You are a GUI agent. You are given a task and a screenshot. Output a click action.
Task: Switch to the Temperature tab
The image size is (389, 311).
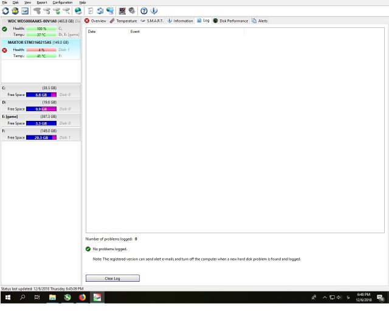pos(123,21)
